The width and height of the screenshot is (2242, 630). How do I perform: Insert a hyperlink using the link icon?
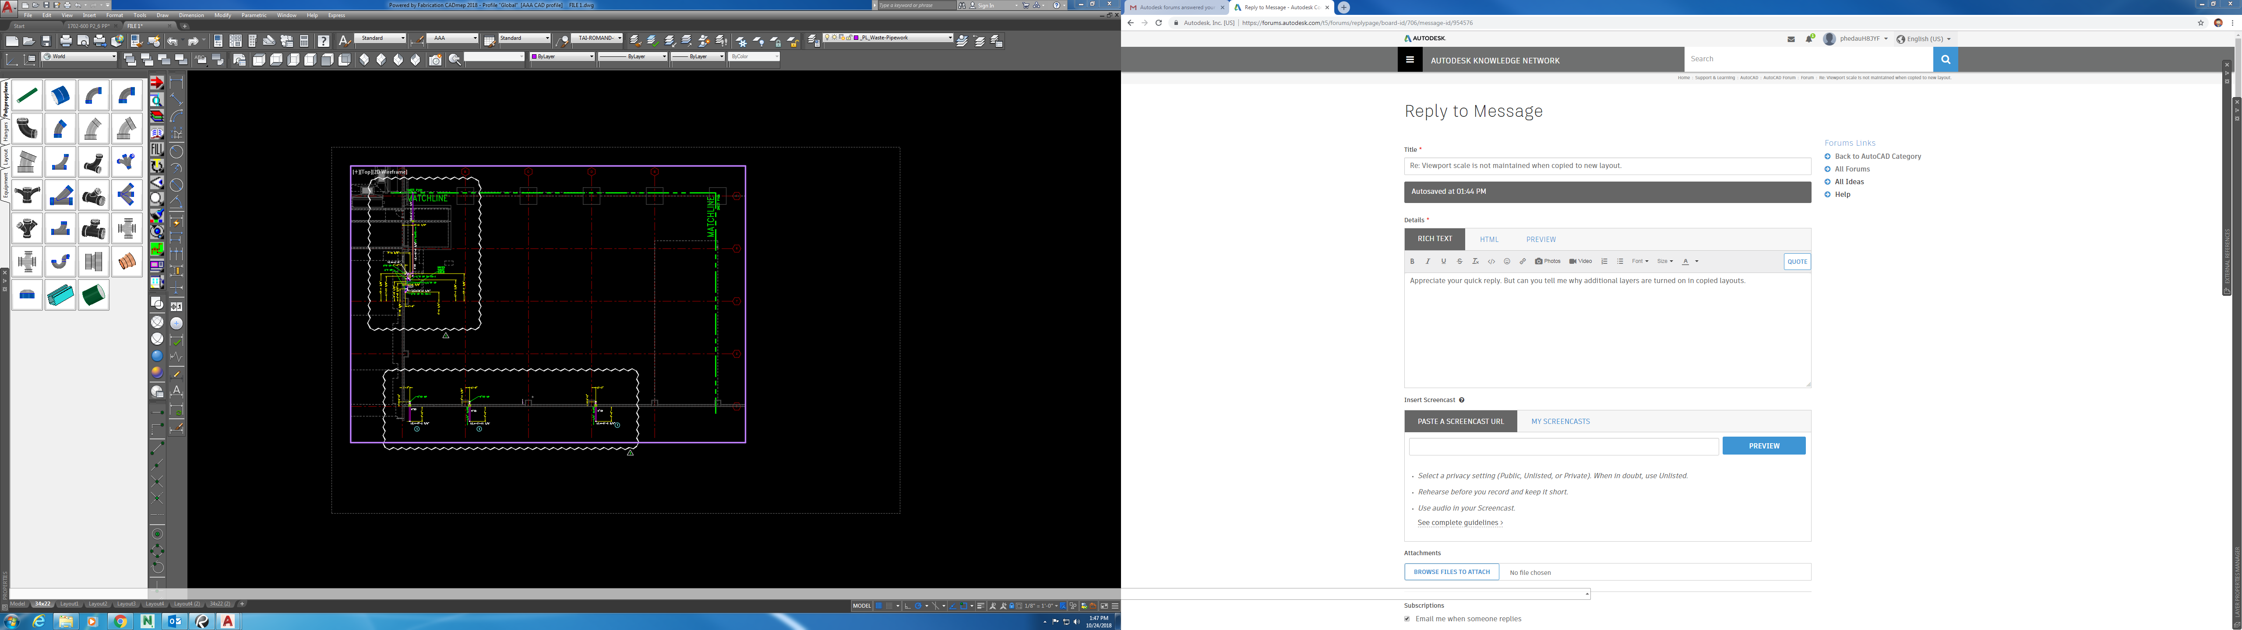tap(1523, 261)
